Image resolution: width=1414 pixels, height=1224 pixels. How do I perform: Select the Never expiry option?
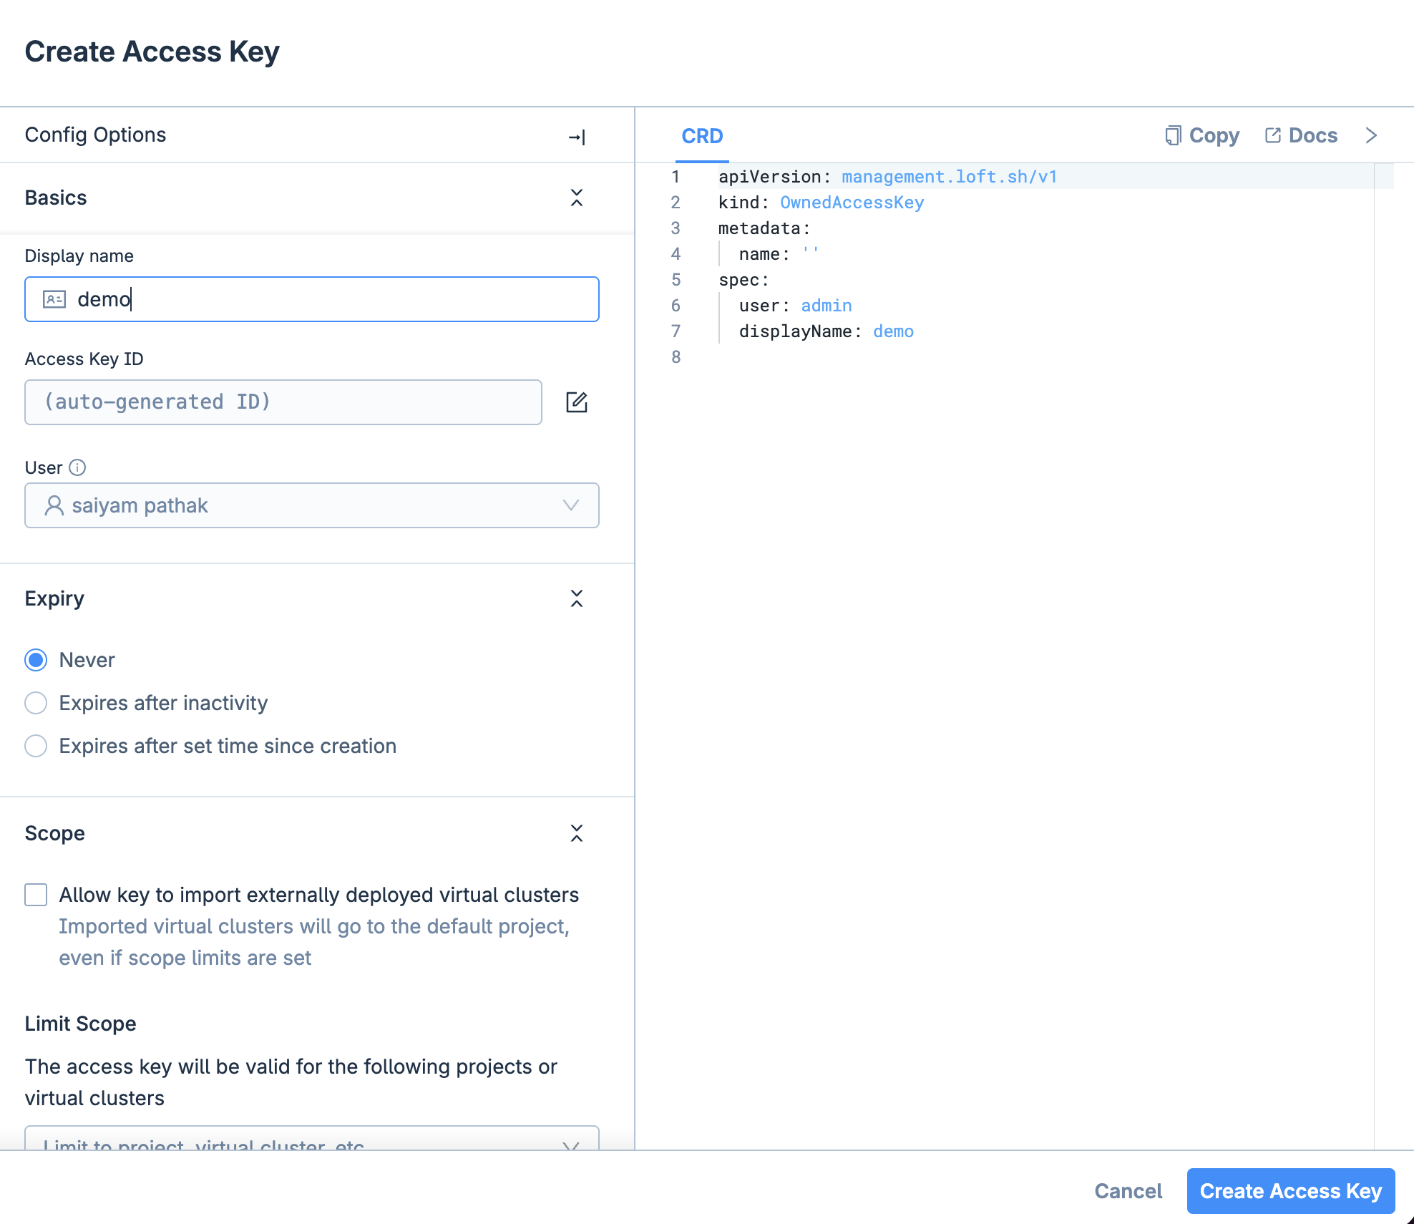click(x=36, y=660)
